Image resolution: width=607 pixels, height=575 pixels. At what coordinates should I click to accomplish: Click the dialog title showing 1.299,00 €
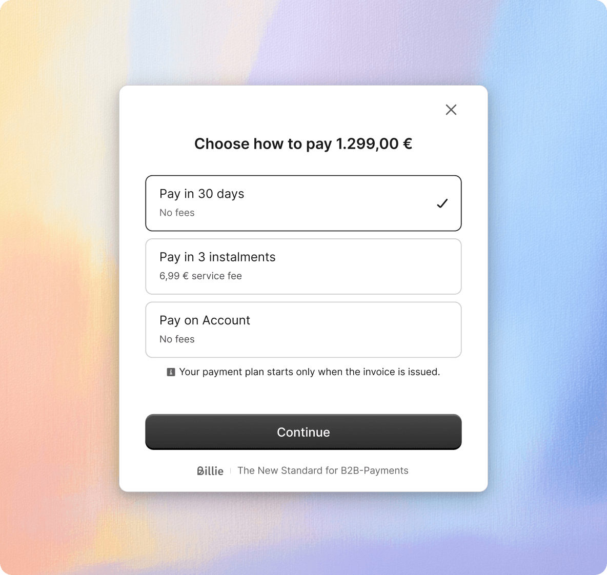click(x=304, y=144)
